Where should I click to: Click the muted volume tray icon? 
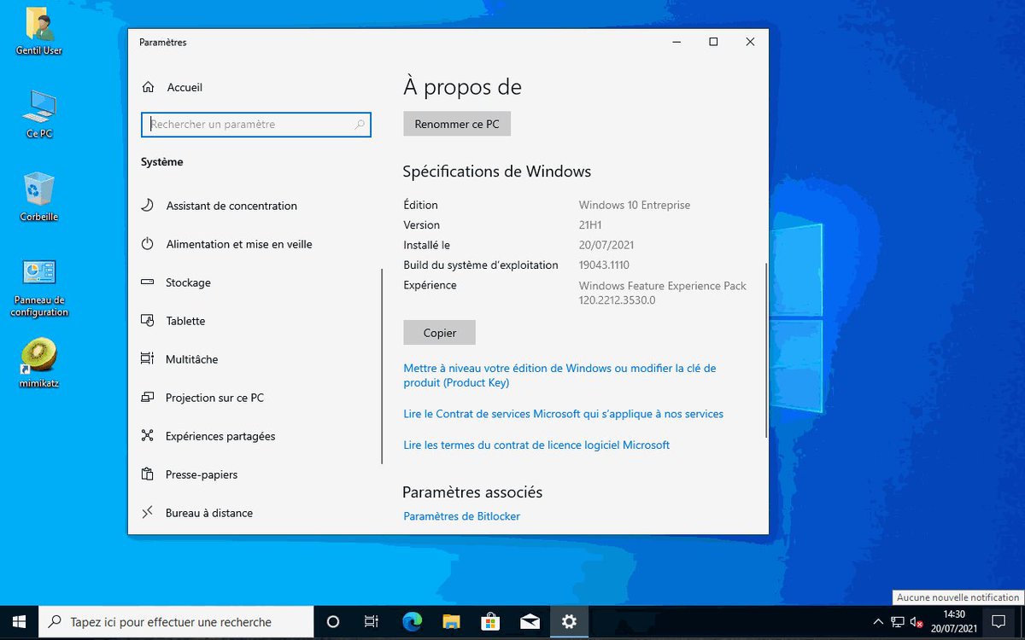917,622
